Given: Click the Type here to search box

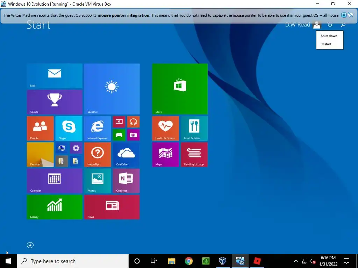Looking at the screenshot, I should click(73, 261).
